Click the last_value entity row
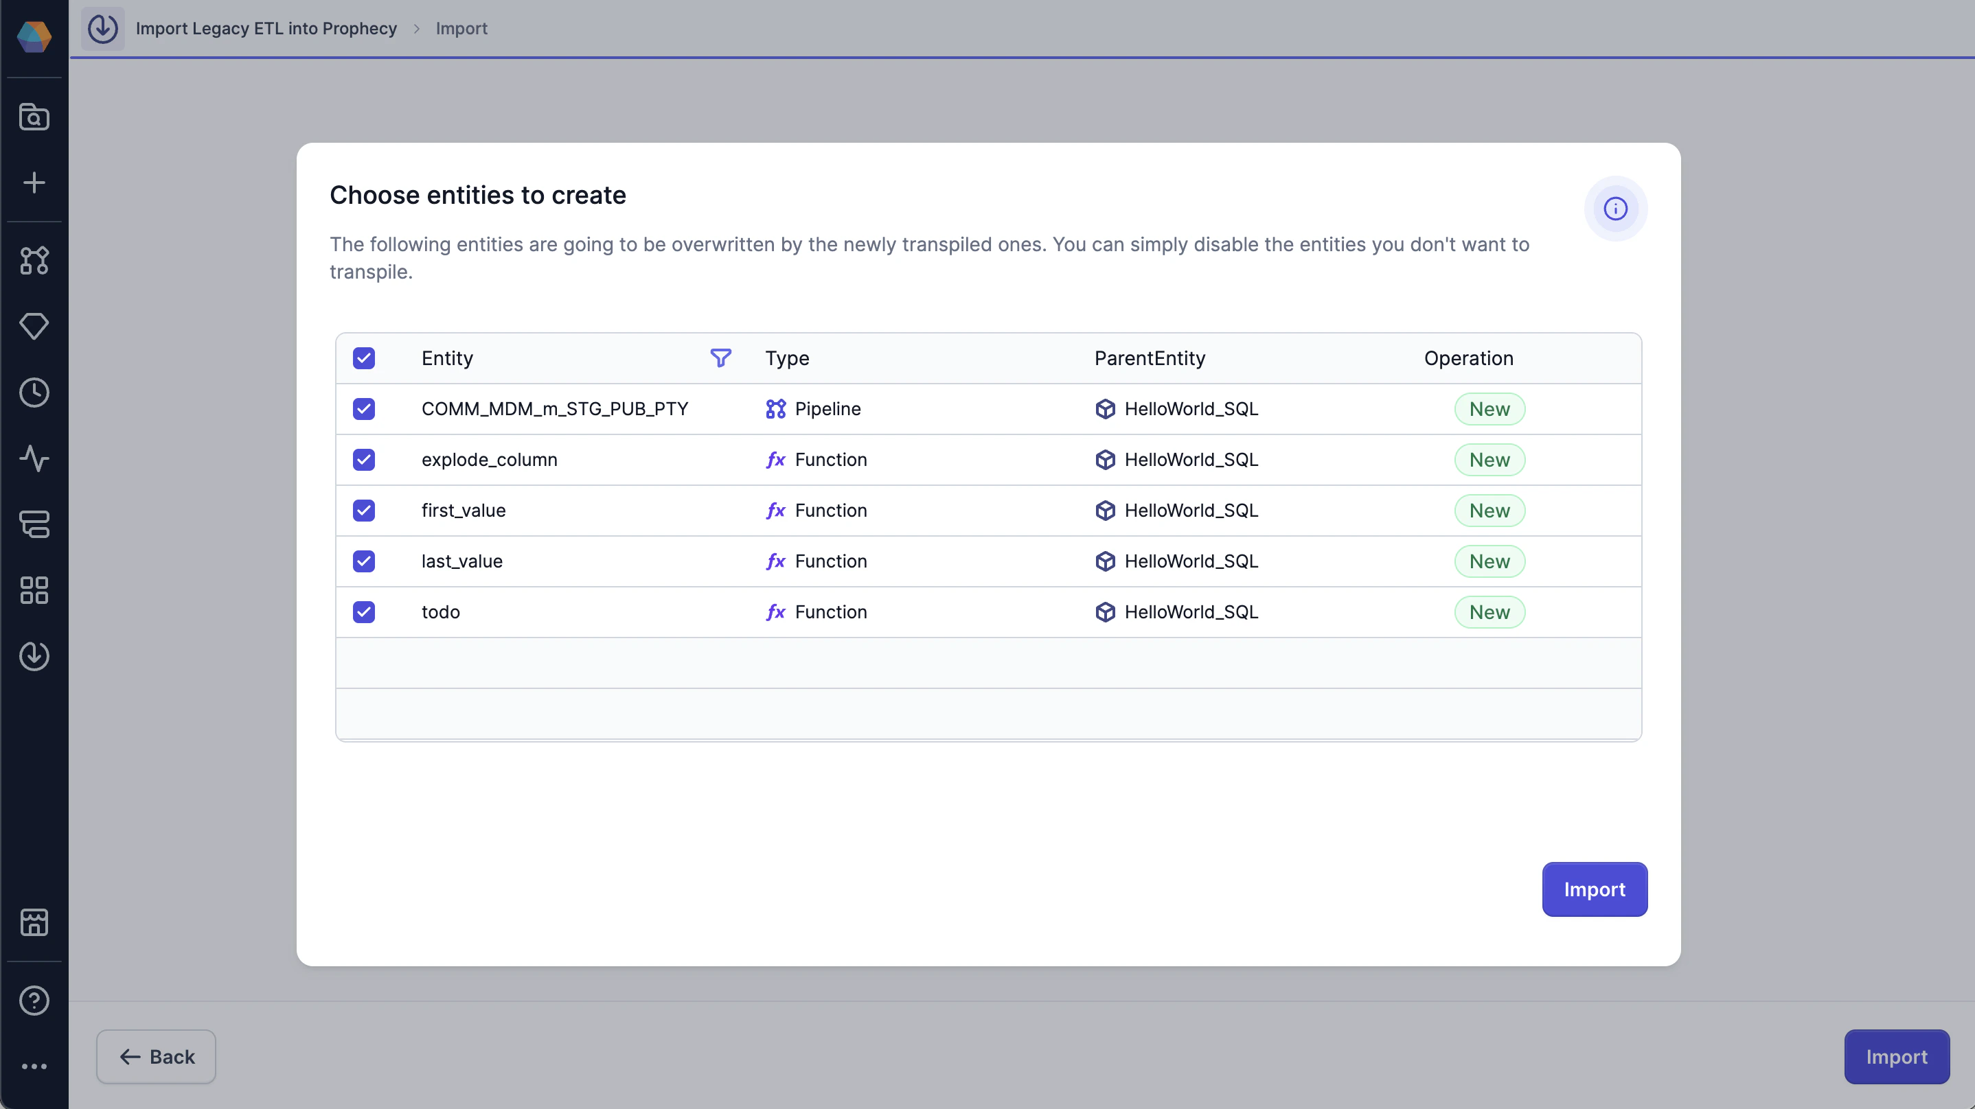 click(x=461, y=561)
